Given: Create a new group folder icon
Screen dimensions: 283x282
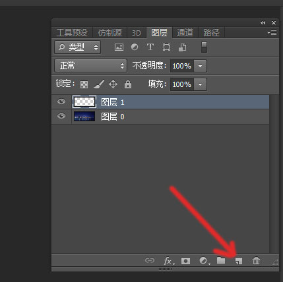Looking at the screenshot, I should (x=221, y=260).
